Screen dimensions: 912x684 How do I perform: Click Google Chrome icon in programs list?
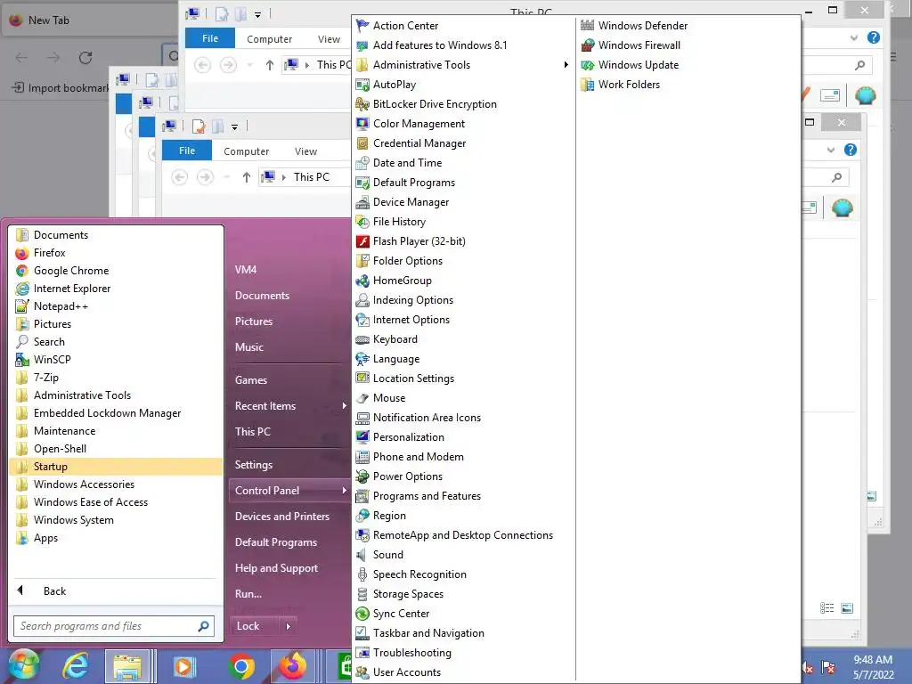22,271
